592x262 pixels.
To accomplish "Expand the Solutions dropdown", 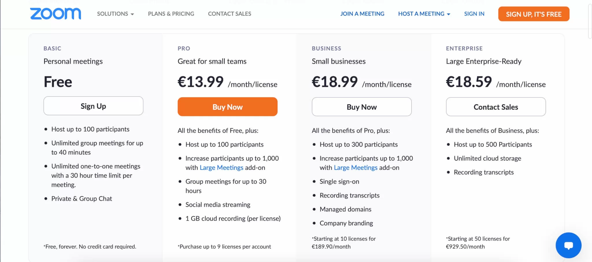I will point(115,14).
